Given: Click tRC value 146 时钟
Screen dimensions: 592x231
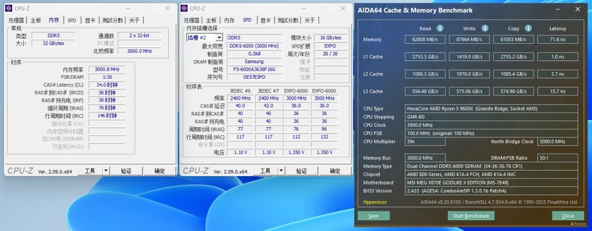Looking at the screenshot, I should point(107,115).
